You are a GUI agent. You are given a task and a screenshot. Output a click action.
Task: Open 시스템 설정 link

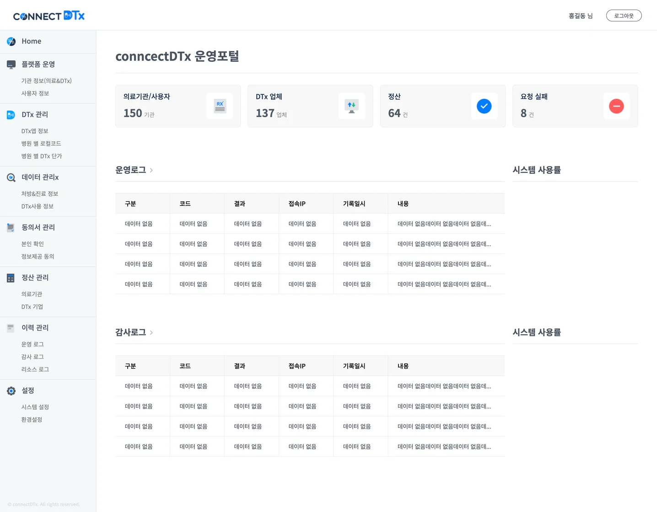35,407
